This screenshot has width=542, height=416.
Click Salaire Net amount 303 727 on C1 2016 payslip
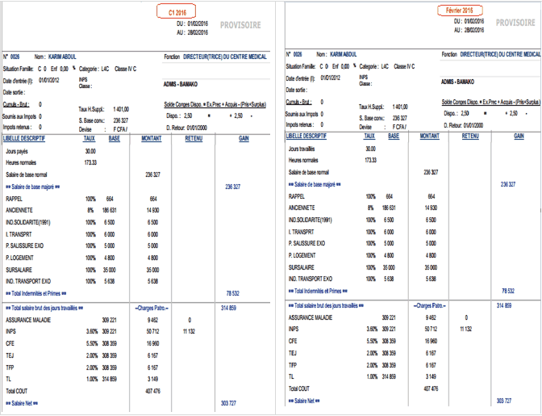coord(228,404)
